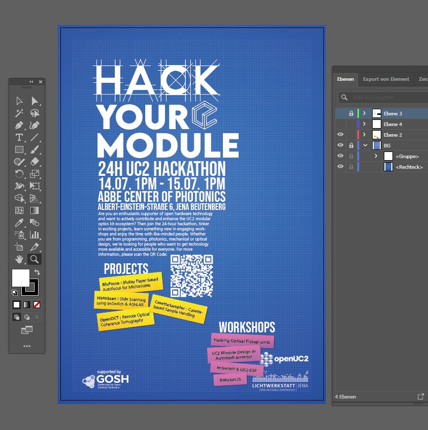The height and width of the screenshot is (430, 428).
Task: Choose the Warp tool
Action: (19, 186)
